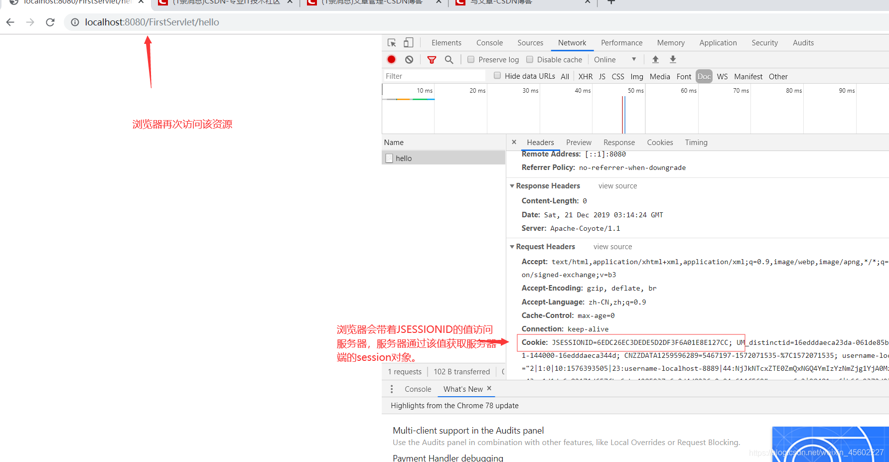Open a new browser tab with the plus icon

pyautogui.click(x=611, y=2)
